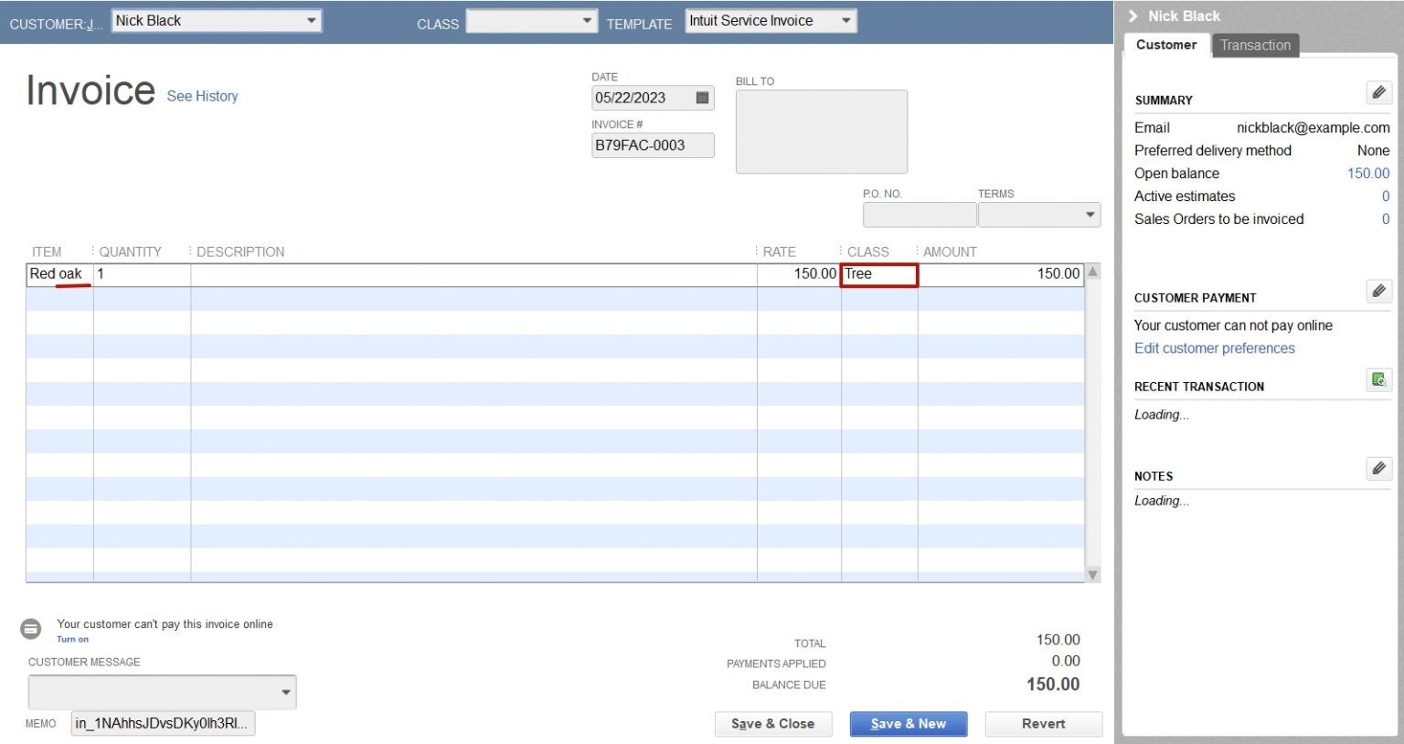Viewport: 1404px width, 744px height.
Task: Select the Customer tab
Action: coord(1166,45)
